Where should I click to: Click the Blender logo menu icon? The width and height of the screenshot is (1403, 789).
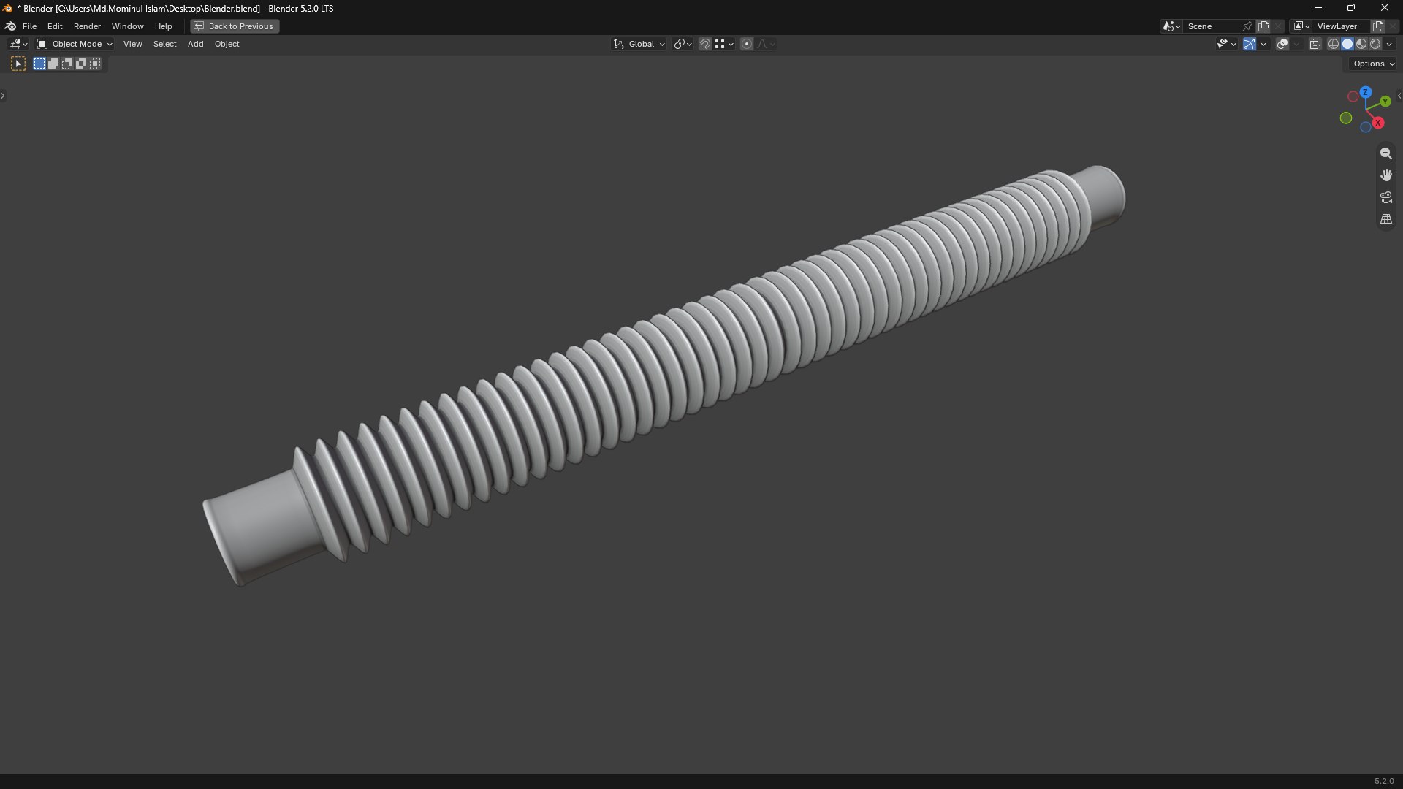click(10, 26)
